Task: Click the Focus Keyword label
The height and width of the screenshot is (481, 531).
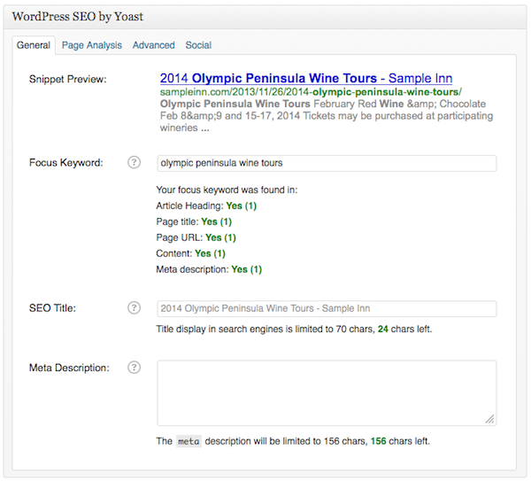Action: point(65,163)
